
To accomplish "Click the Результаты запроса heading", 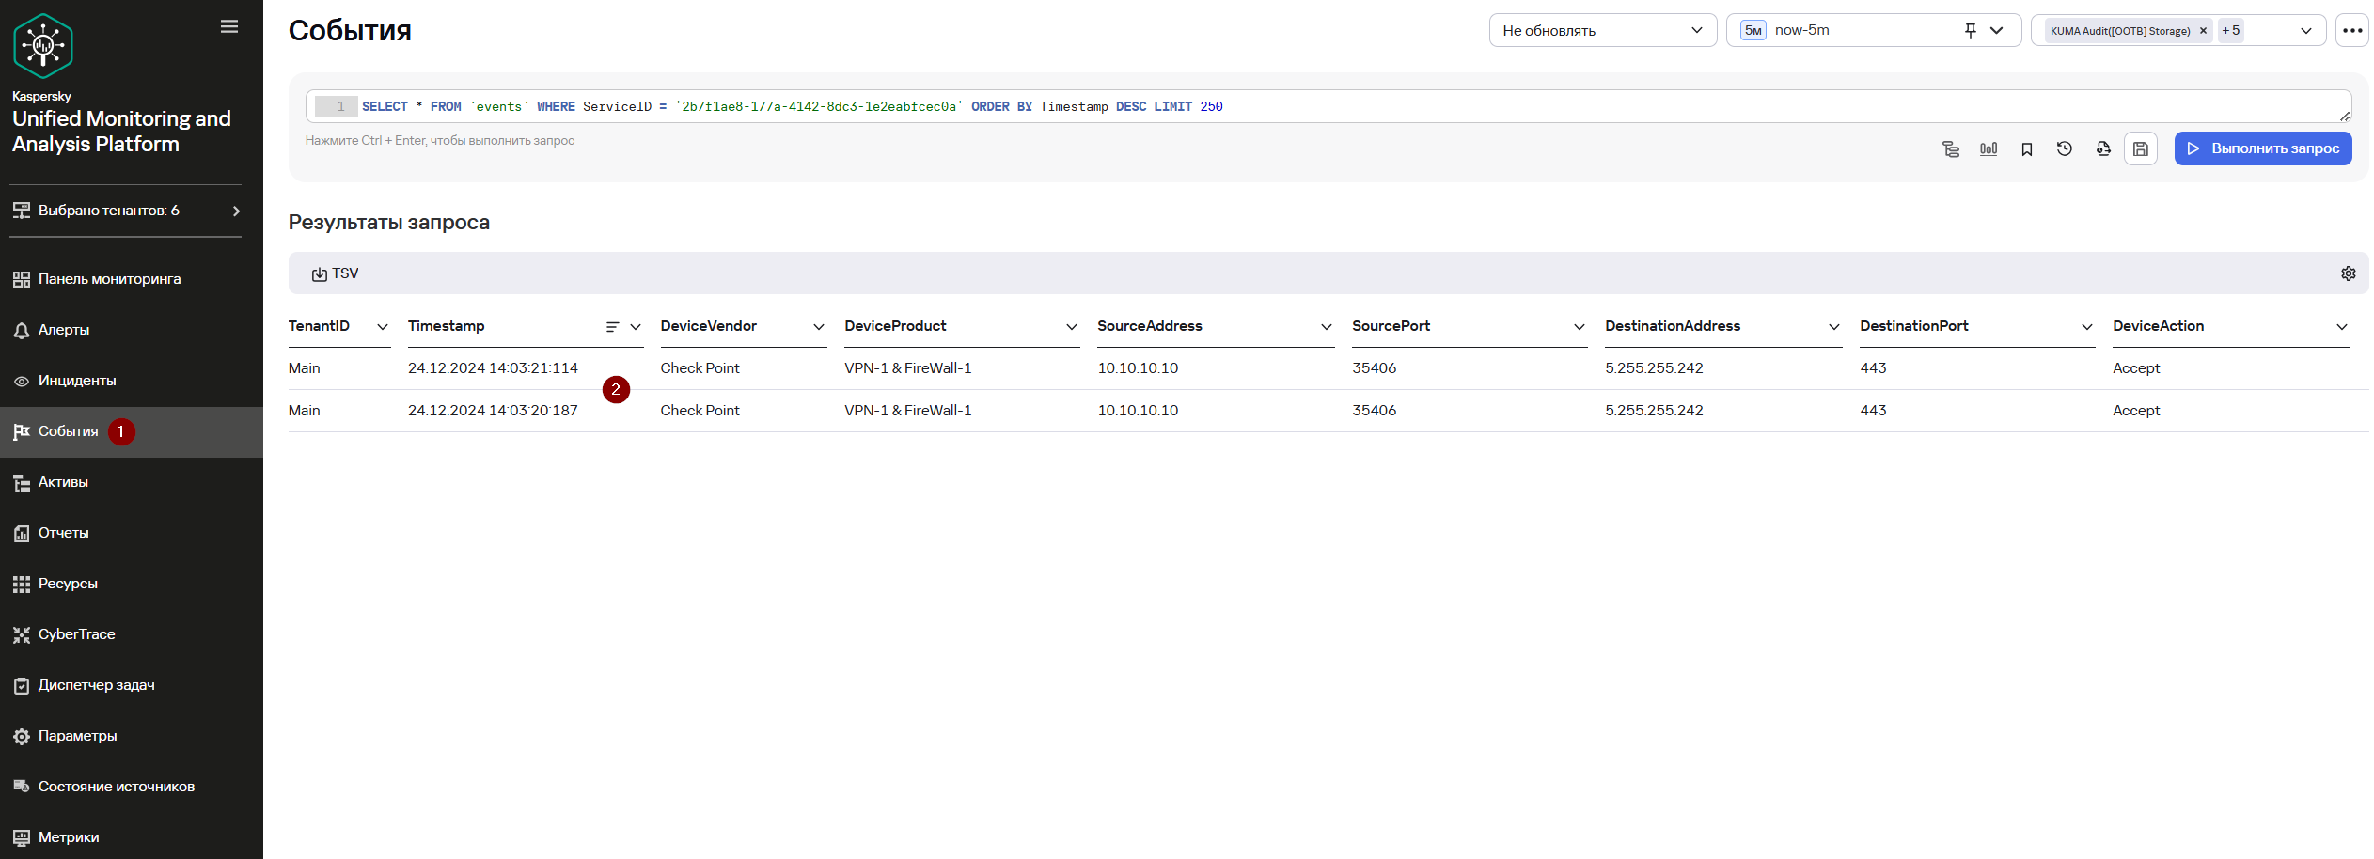I will pyautogui.click(x=389, y=223).
